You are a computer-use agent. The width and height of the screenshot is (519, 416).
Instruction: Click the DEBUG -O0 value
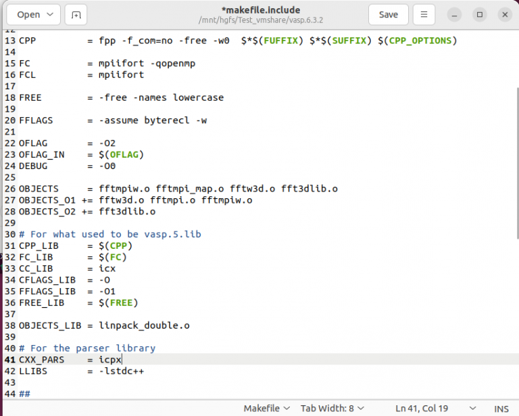click(107, 166)
